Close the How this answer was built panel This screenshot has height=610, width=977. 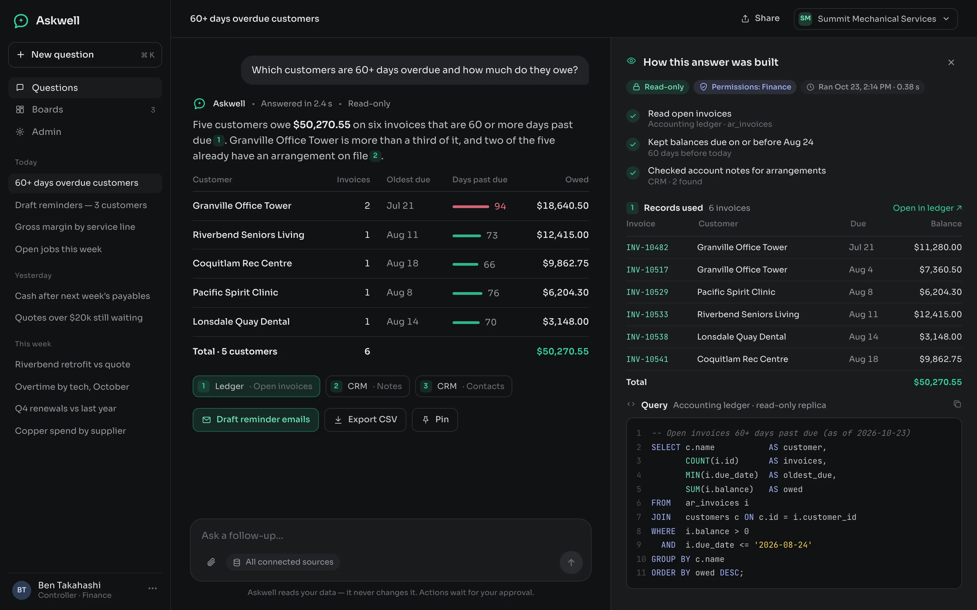pos(951,63)
